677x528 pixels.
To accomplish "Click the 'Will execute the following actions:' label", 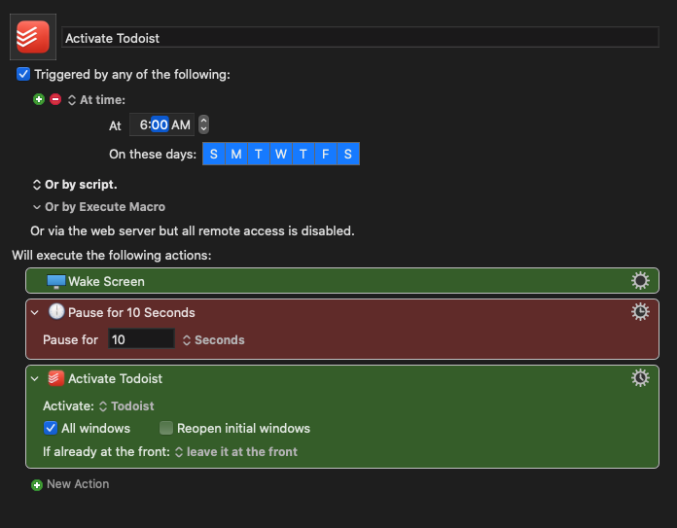I will pyautogui.click(x=112, y=255).
